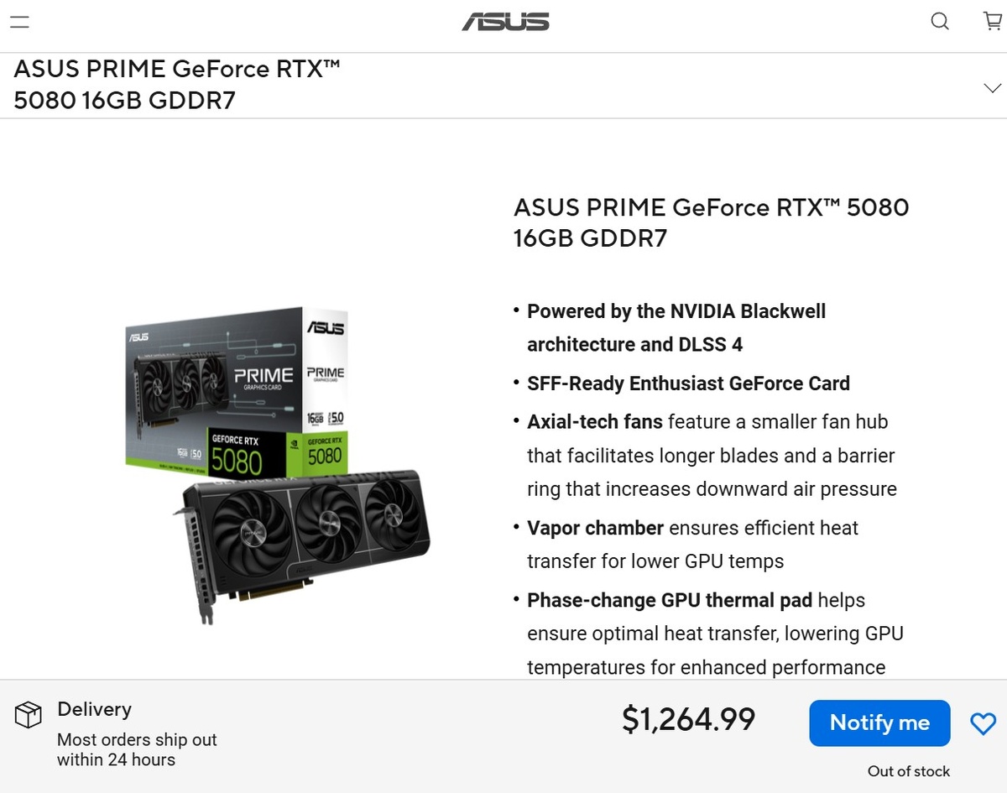Click the main product heading title
The height and width of the screenshot is (793, 1007).
(x=711, y=222)
